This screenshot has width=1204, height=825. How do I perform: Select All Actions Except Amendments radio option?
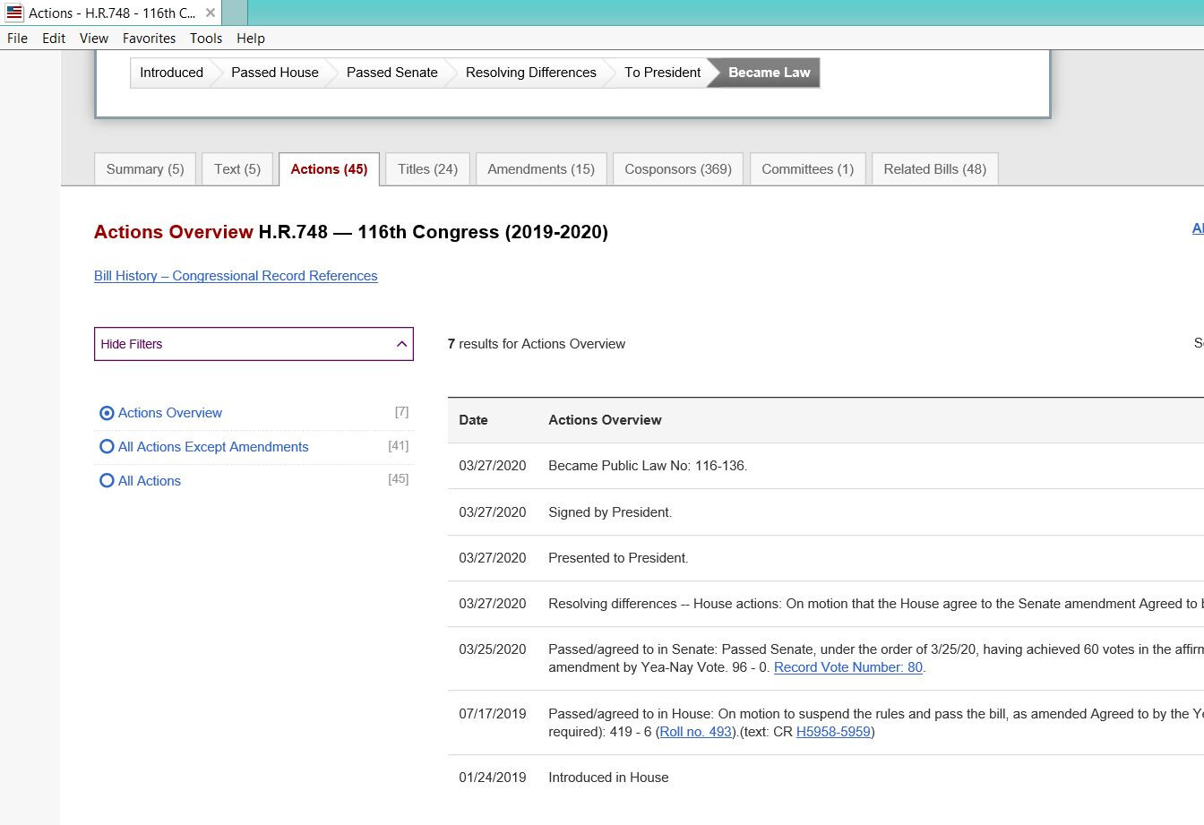pos(107,447)
